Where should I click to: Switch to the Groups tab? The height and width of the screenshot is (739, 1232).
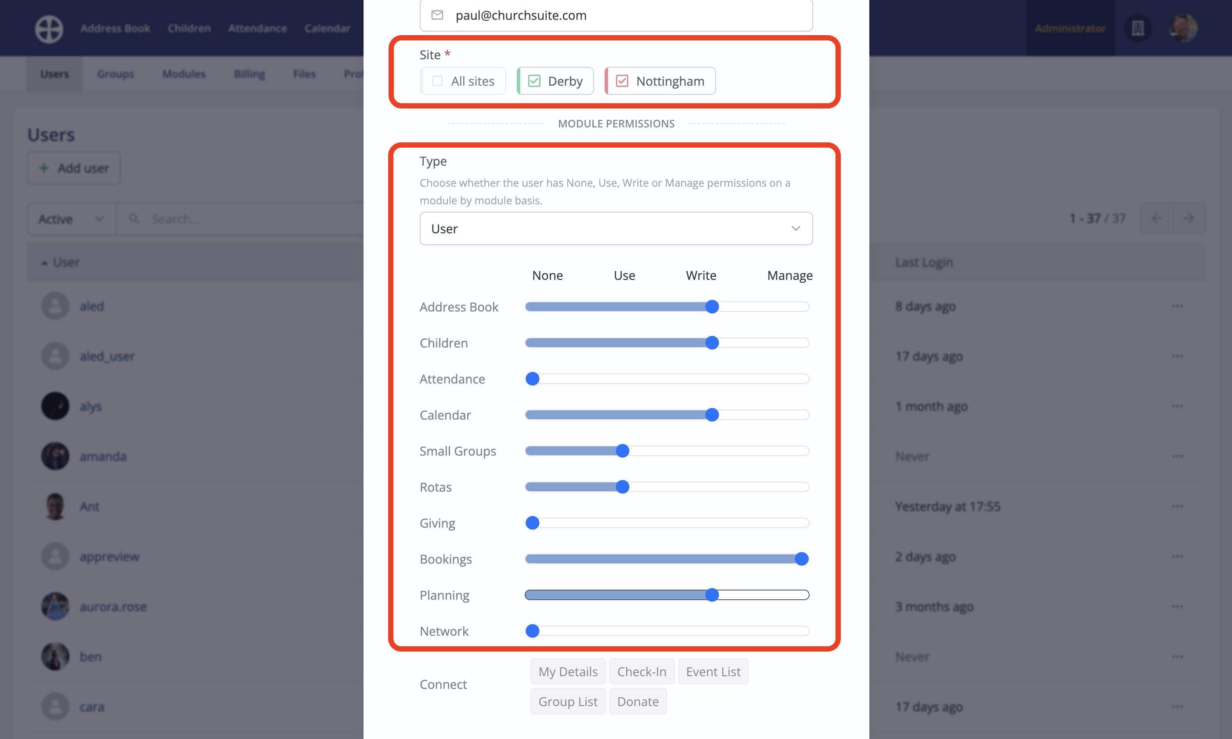pyautogui.click(x=115, y=74)
